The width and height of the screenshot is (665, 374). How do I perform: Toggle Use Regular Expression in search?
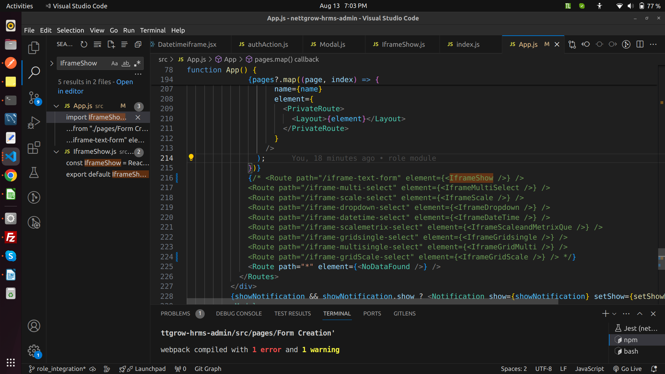[x=137, y=63]
